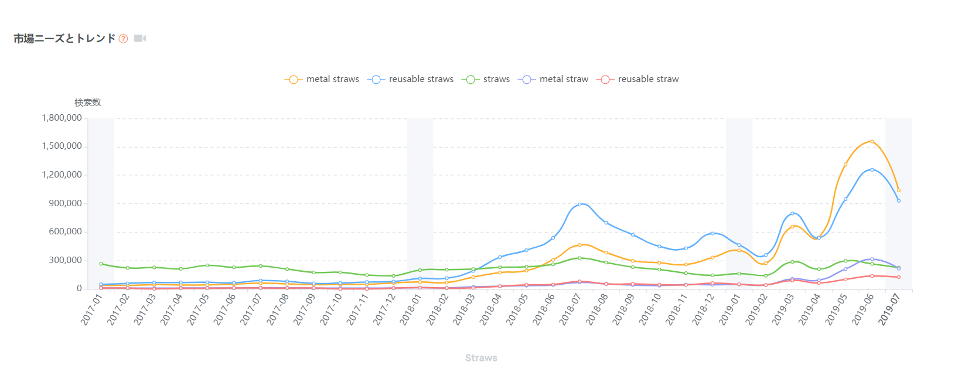965x382 pixels.
Task: Click the 2017-01 x-axis label
Action: [x=91, y=309]
